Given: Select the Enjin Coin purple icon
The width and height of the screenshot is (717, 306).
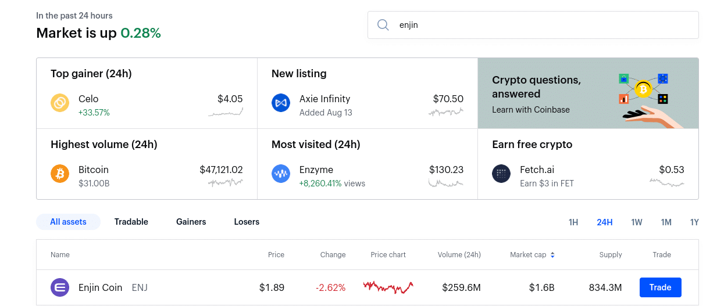Looking at the screenshot, I should click(60, 287).
